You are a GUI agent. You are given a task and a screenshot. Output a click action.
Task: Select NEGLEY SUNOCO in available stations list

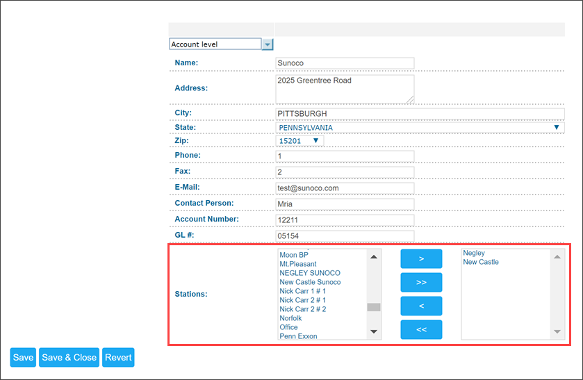coord(310,273)
